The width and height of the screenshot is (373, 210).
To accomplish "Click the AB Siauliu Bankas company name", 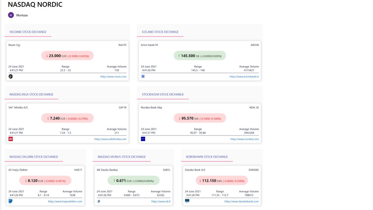I will (107, 170).
